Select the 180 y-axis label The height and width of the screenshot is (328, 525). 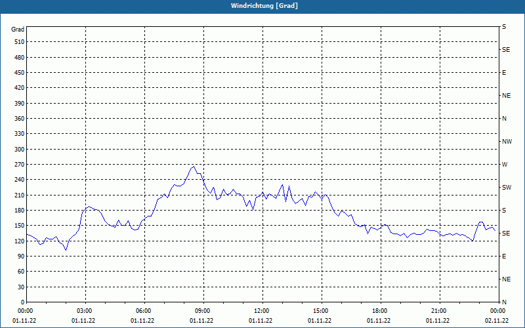20,211
